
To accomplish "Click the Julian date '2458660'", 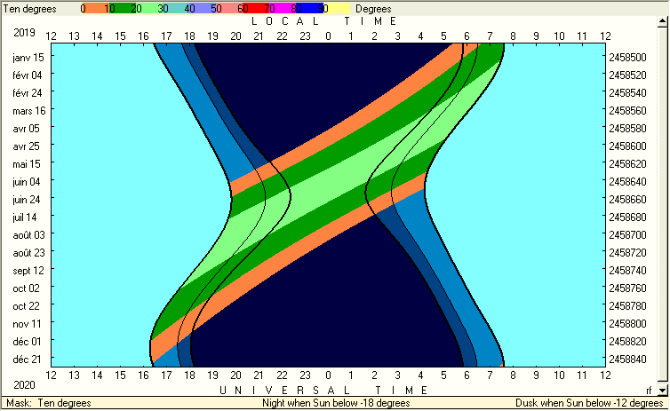I will [627, 200].
